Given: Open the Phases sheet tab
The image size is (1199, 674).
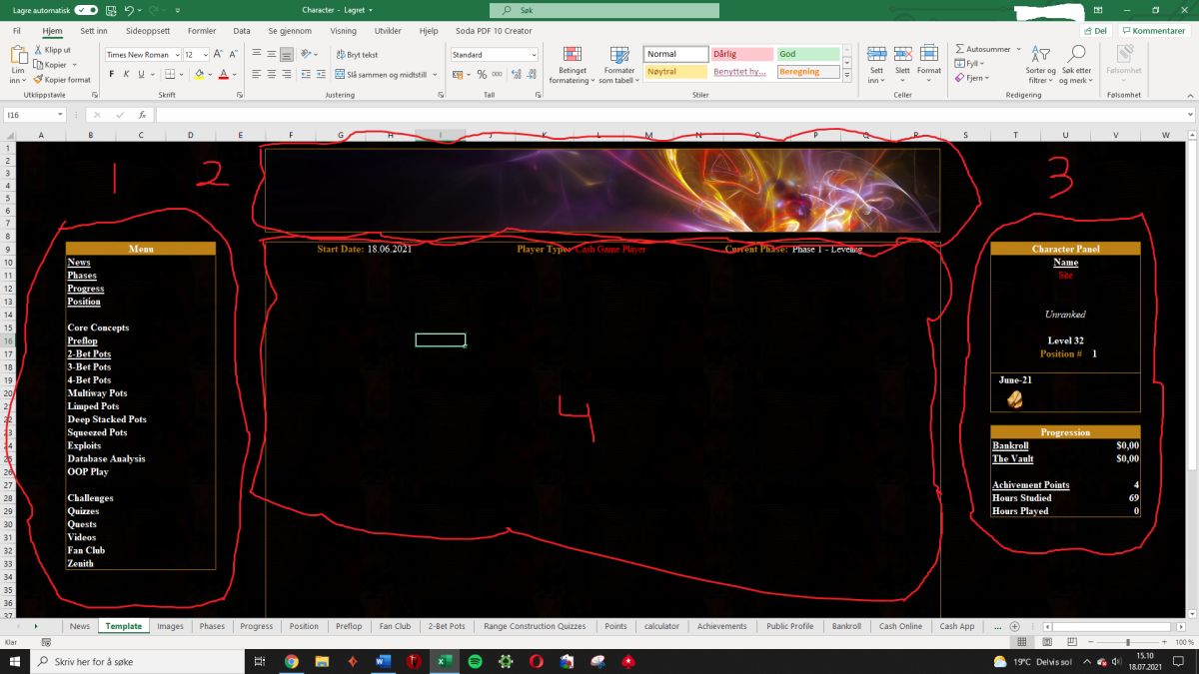Looking at the screenshot, I should (x=212, y=626).
